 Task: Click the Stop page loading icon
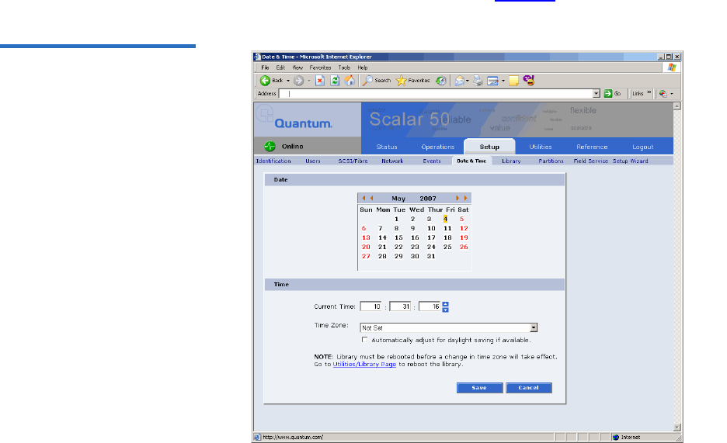[x=320, y=81]
